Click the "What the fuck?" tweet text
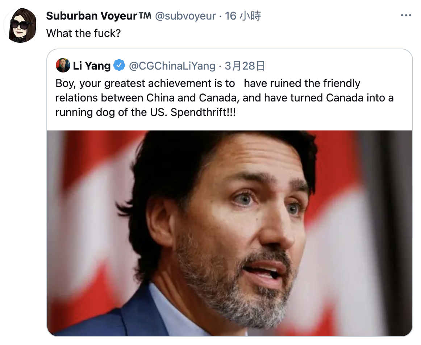The width and height of the screenshot is (421, 345). coord(83,33)
